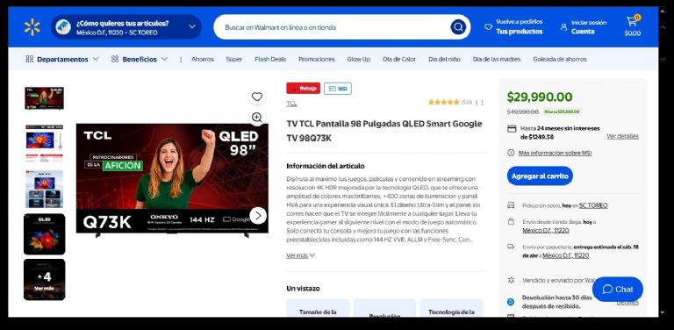674x330 pixels.
Task: Open Promociones page
Action: click(316, 60)
